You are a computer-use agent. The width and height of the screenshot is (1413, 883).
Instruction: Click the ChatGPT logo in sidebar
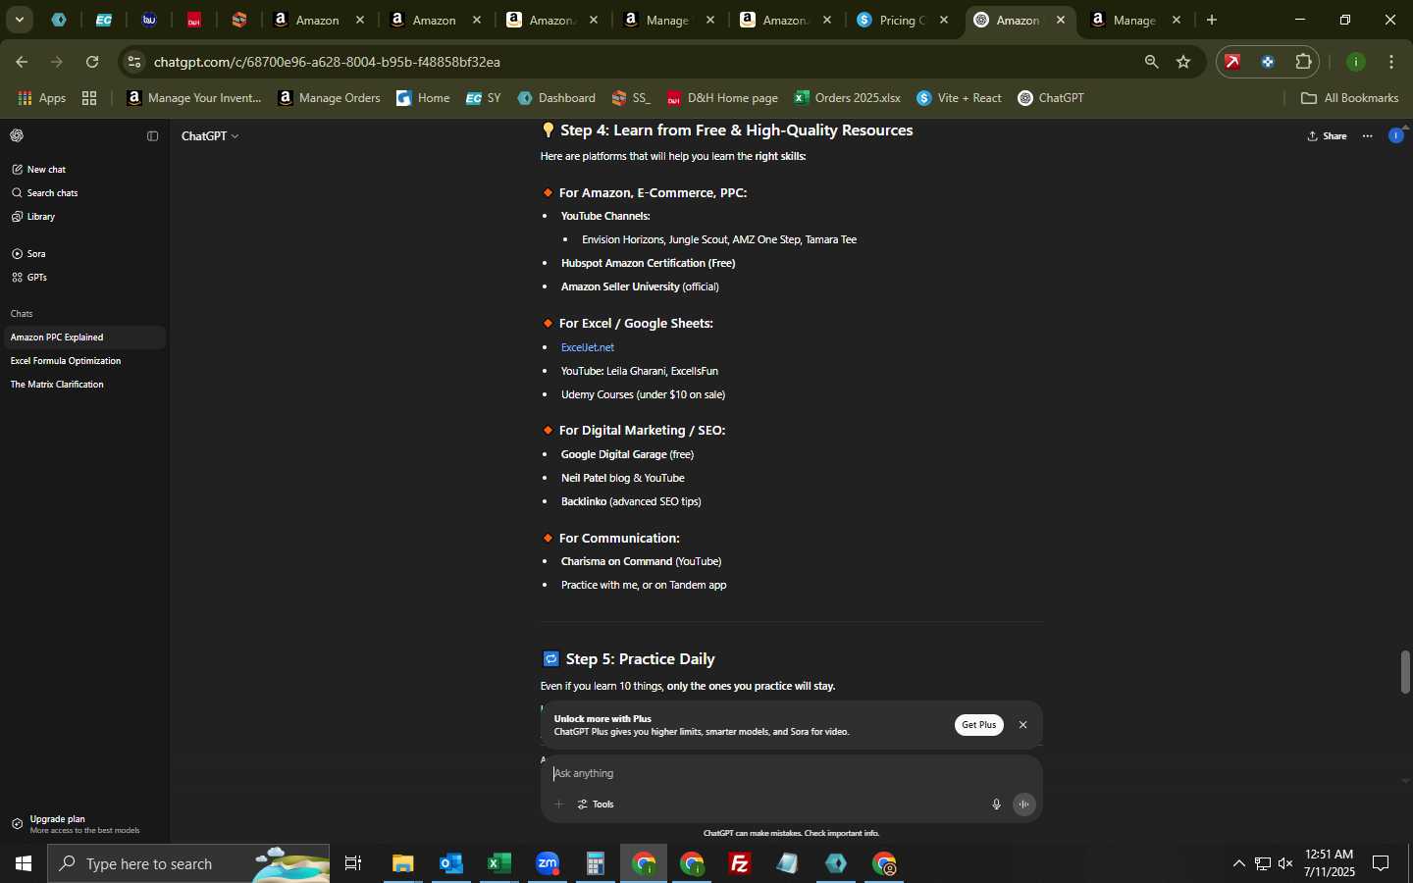pos(17,135)
